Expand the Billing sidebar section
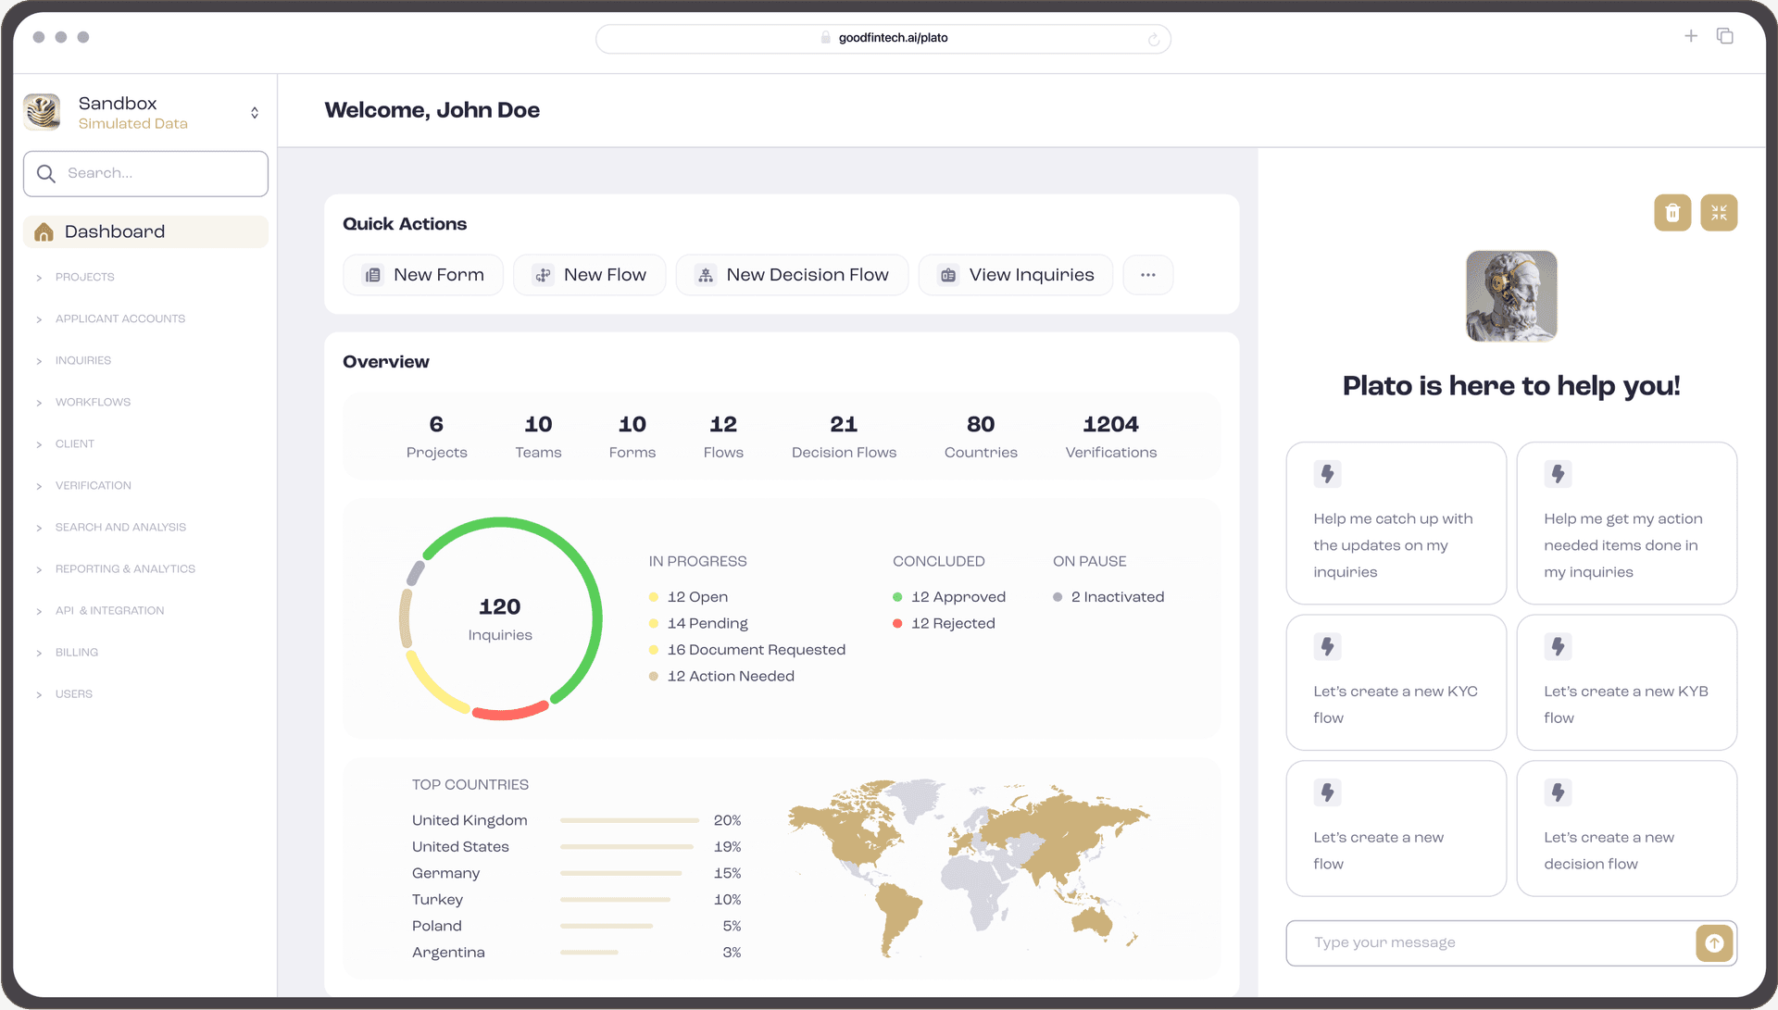The image size is (1778, 1010). click(x=76, y=652)
